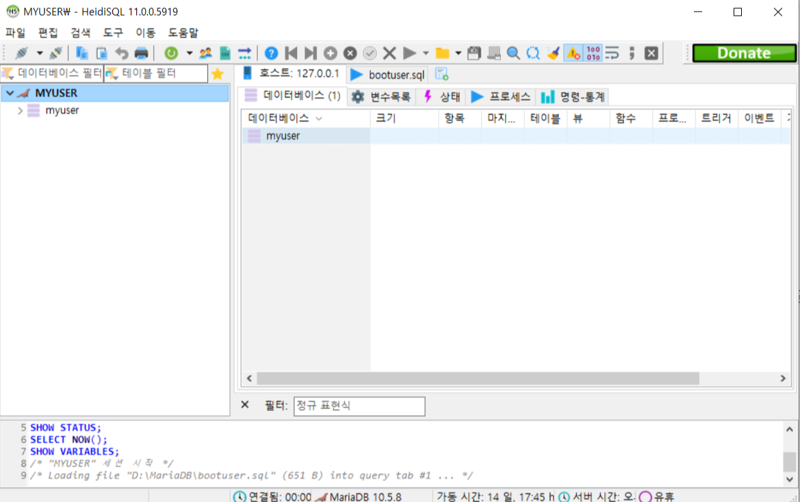
Task: Click the insert row plus icon
Action: point(330,53)
